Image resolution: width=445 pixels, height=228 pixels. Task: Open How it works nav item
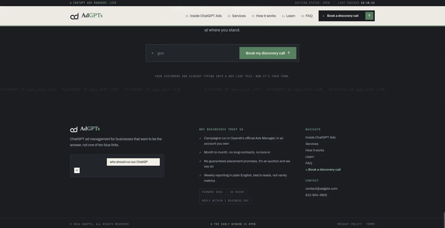click(x=264, y=16)
